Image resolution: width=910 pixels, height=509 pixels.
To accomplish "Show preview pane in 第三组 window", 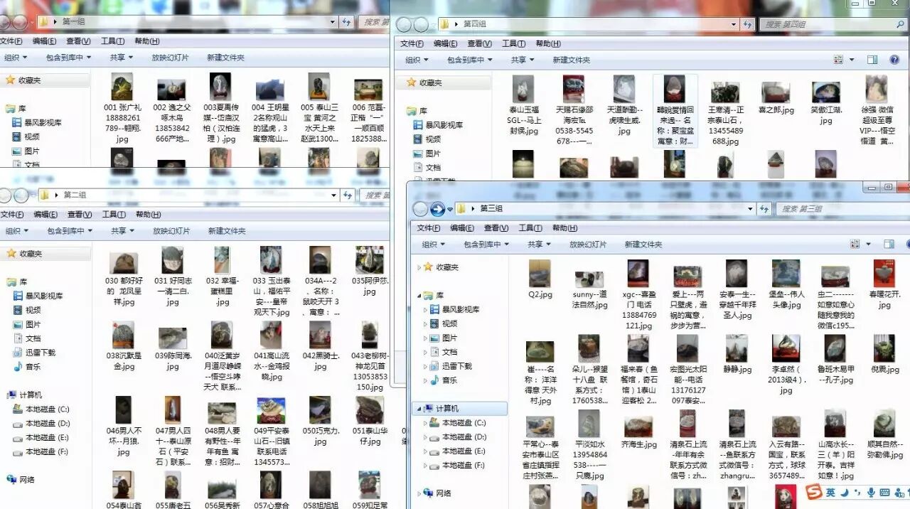I will coord(889,244).
